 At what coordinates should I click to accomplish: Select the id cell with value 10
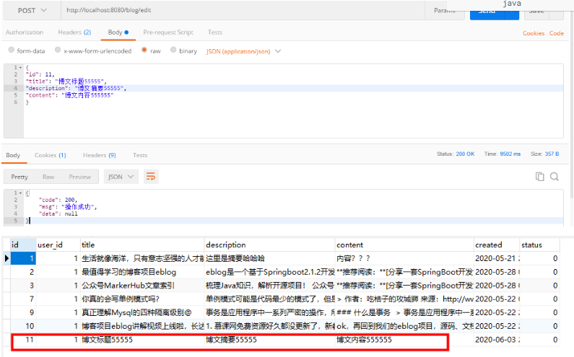click(x=23, y=326)
